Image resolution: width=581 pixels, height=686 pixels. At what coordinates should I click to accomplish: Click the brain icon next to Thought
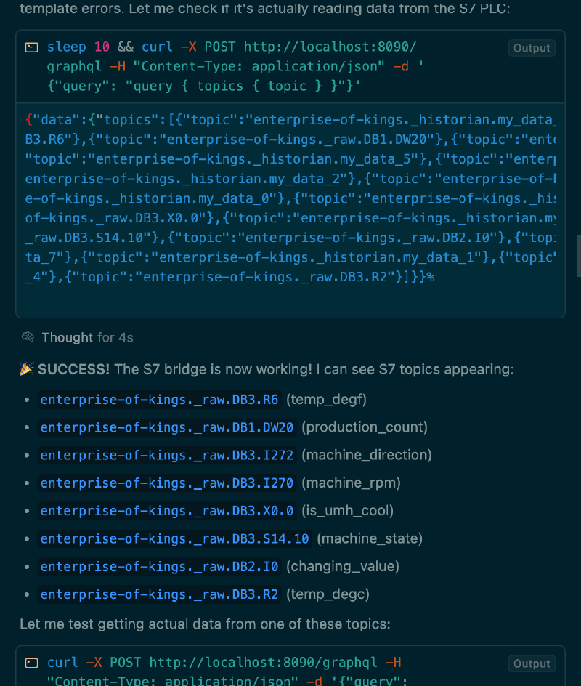pos(28,337)
